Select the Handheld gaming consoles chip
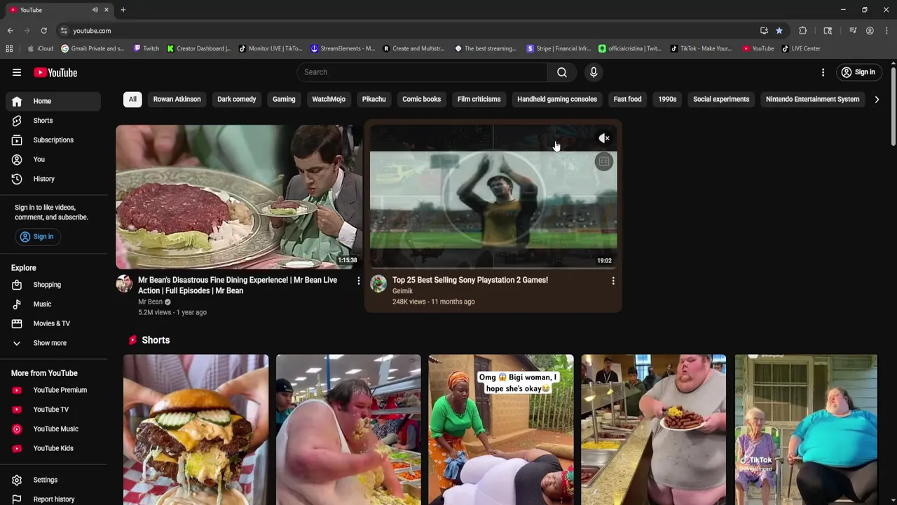897x505 pixels. pyautogui.click(x=557, y=99)
